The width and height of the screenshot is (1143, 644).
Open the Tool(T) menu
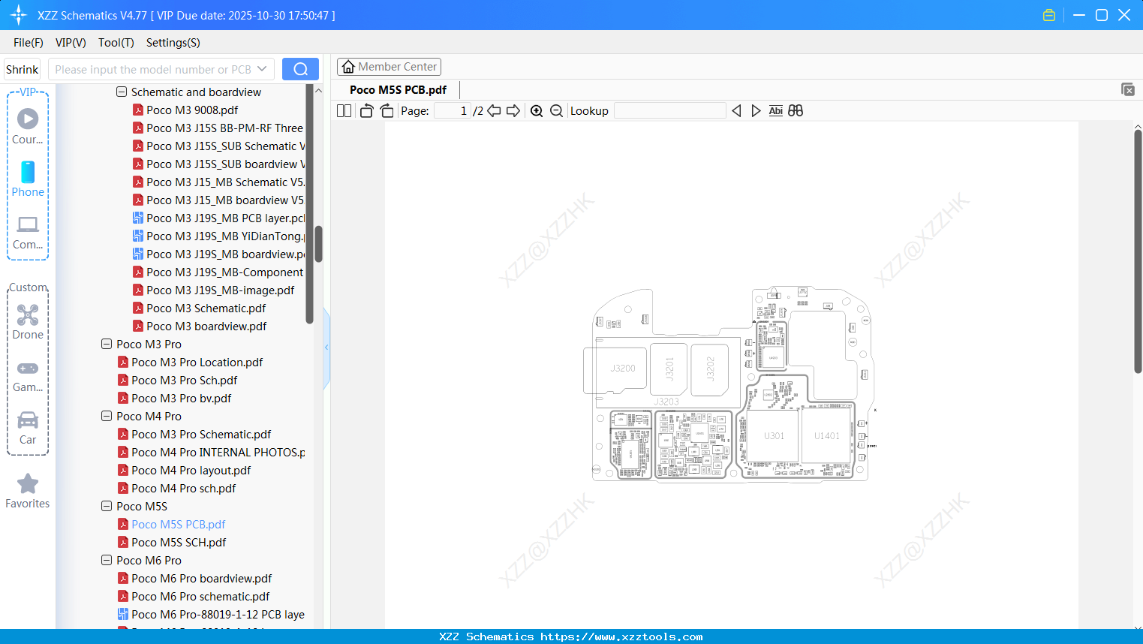(116, 43)
